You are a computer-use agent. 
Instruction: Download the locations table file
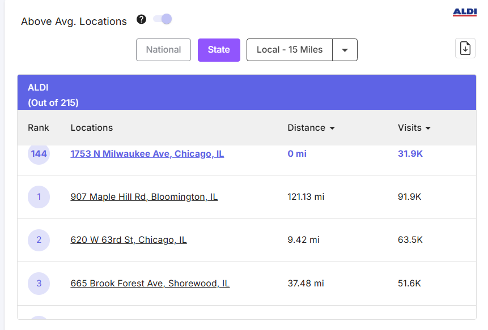tap(465, 48)
